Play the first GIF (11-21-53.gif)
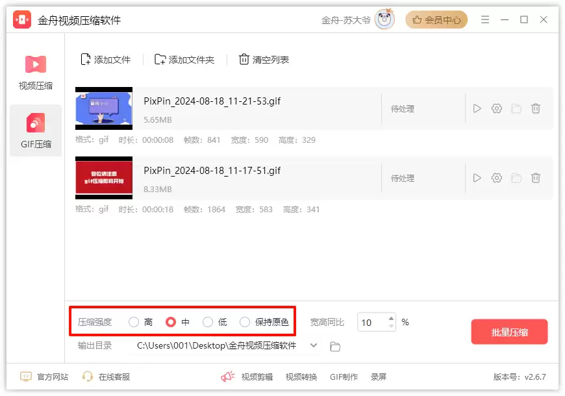Viewport: 565px width, 396px height. click(x=477, y=108)
